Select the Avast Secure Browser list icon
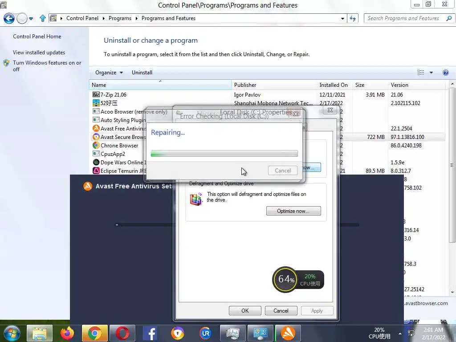The height and width of the screenshot is (342, 456). (x=96, y=137)
